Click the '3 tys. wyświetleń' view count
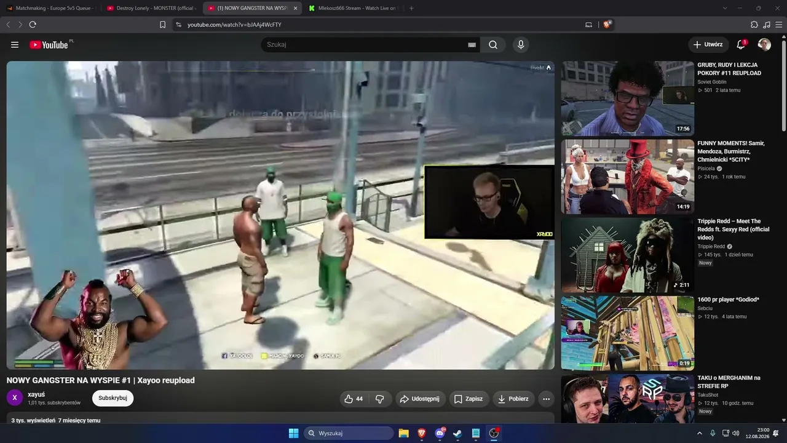787x443 pixels. coord(33,421)
